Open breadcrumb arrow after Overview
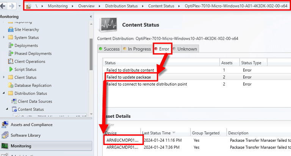The height and width of the screenshot is (156, 291). [x=100, y=6]
